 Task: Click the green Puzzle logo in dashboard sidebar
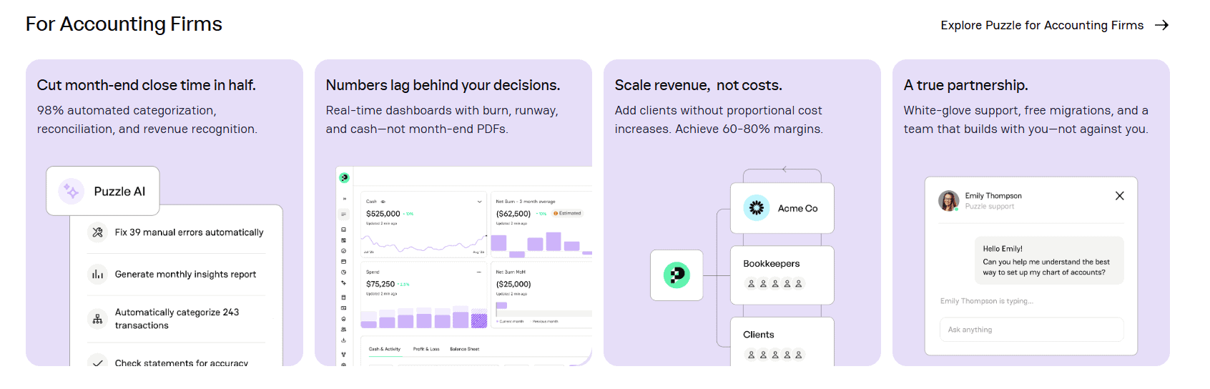click(x=344, y=177)
